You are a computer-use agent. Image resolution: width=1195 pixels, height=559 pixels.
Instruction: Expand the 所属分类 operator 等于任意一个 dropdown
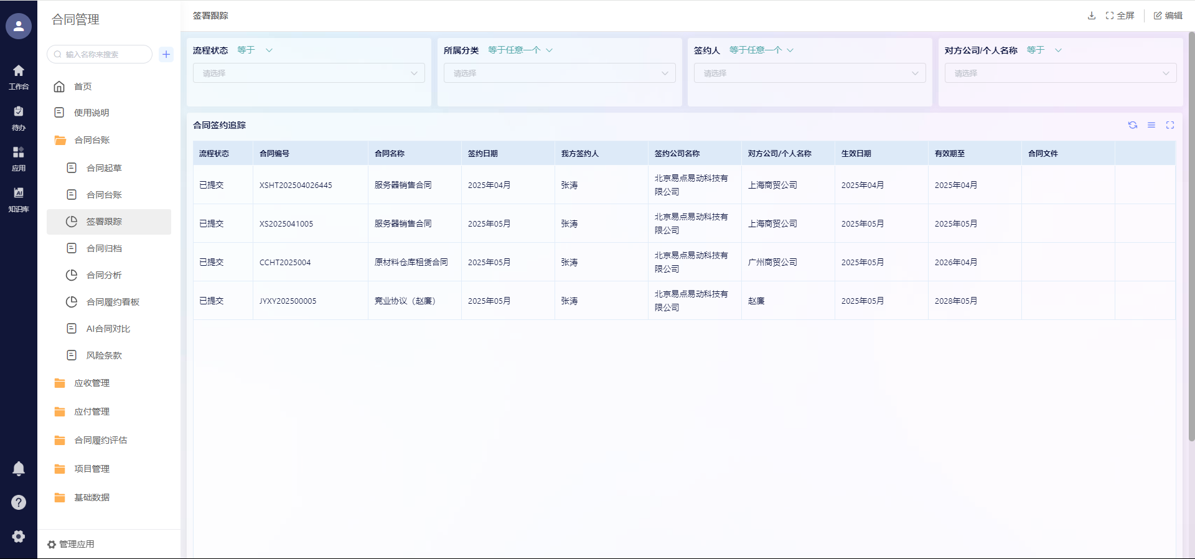(x=520, y=50)
